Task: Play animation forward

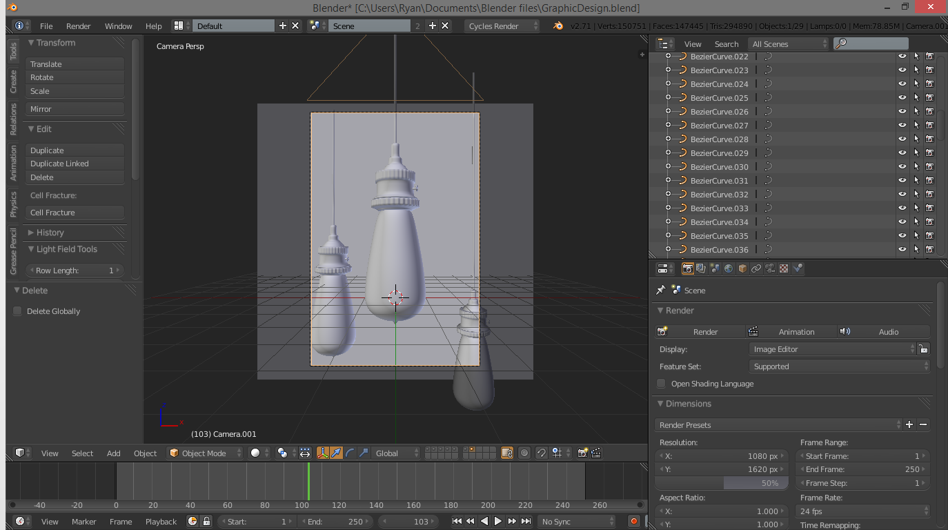Action: [x=498, y=522]
